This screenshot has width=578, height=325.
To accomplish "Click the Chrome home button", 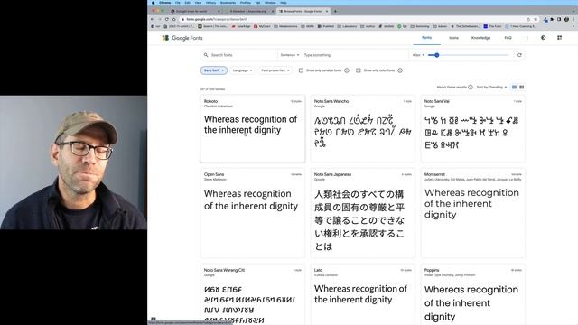I will tap(173, 19).
